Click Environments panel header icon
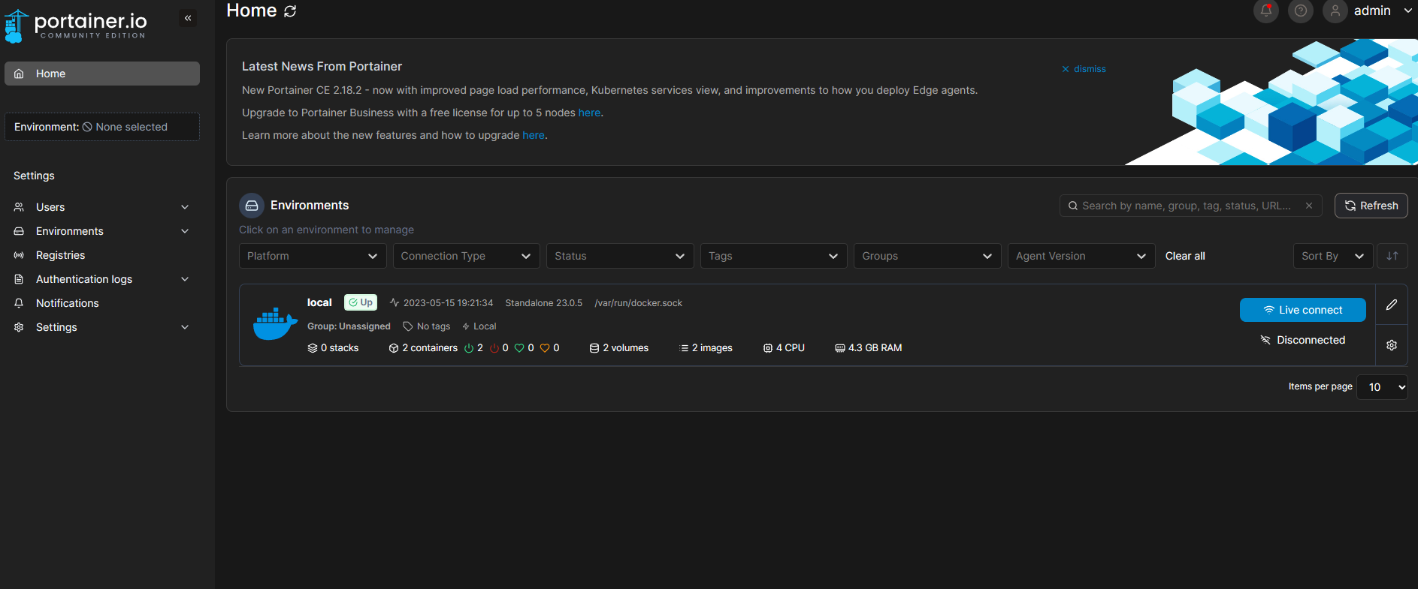 [x=252, y=206]
